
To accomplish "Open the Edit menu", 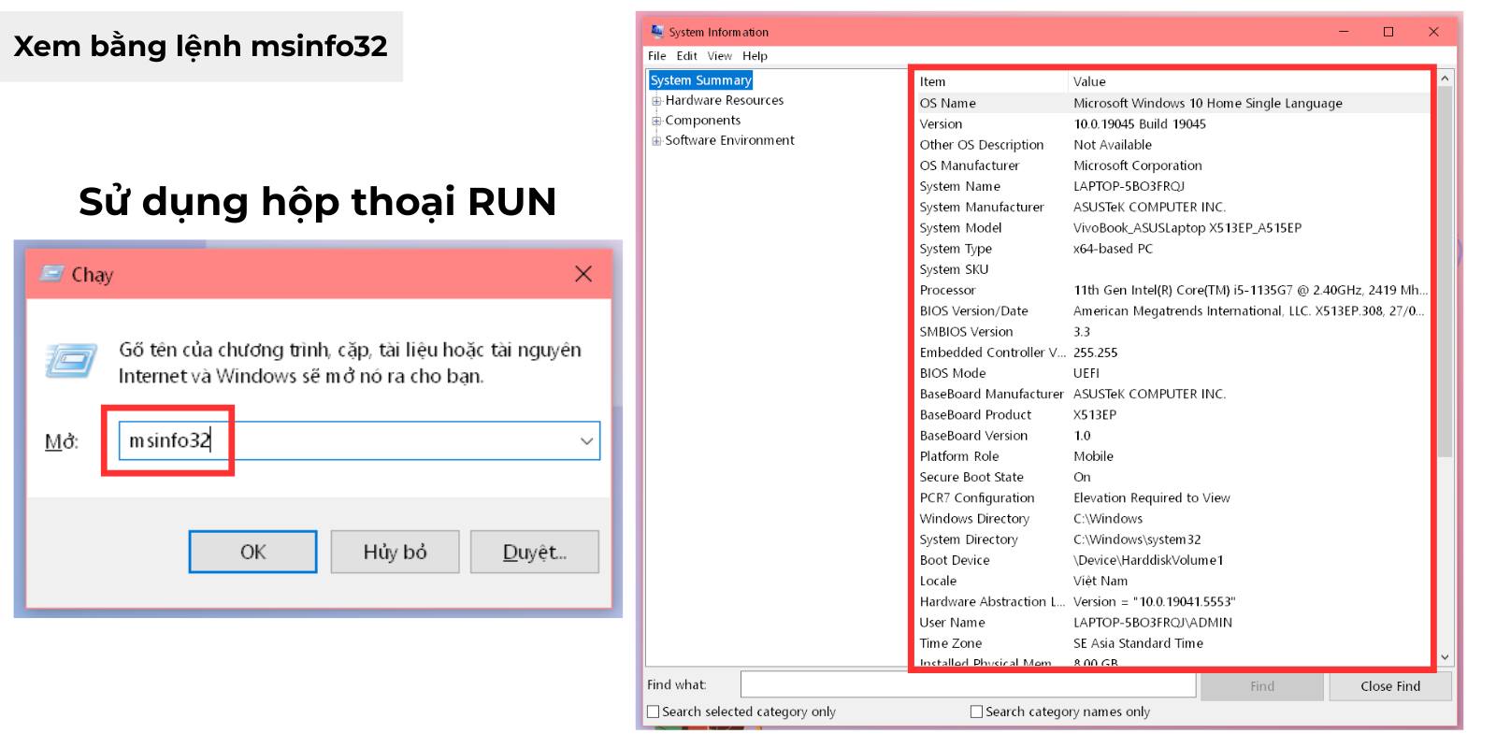I will [687, 56].
